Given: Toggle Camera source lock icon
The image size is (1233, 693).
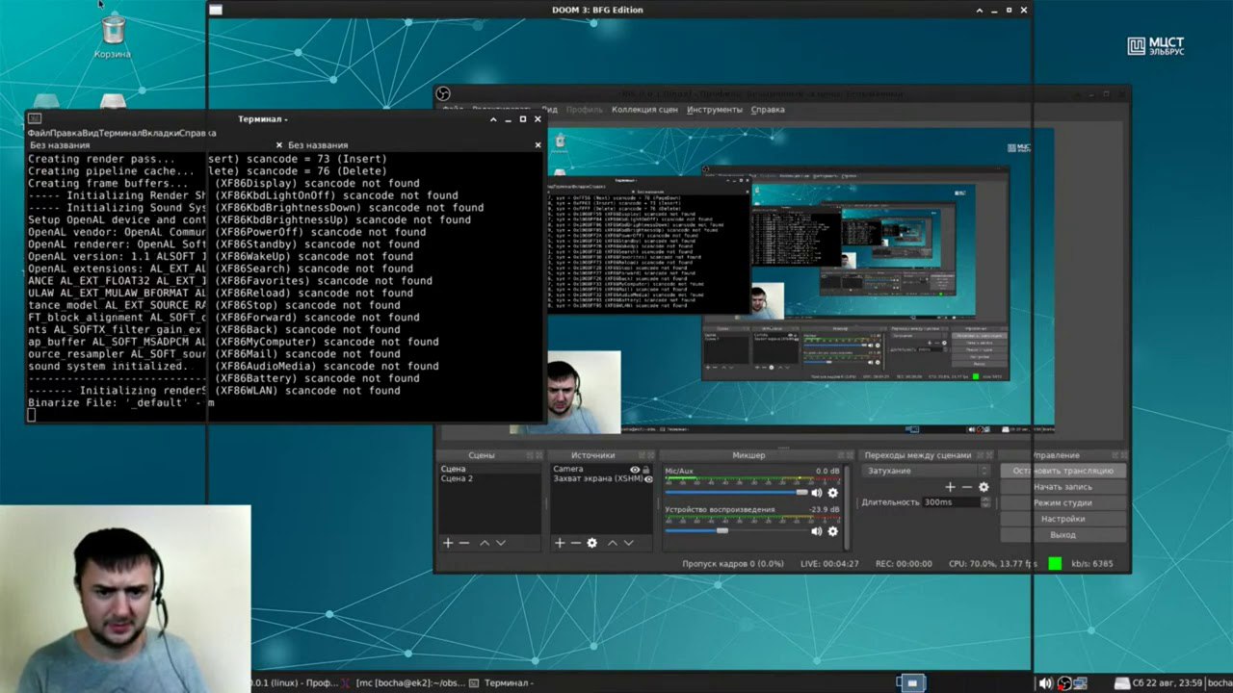Looking at the screenshot, I should pos(646,469).
